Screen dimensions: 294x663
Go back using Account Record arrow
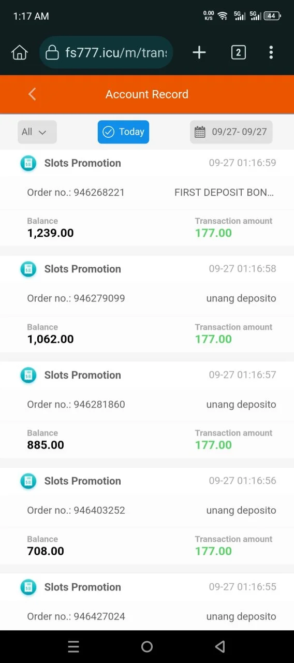point(32,94)
